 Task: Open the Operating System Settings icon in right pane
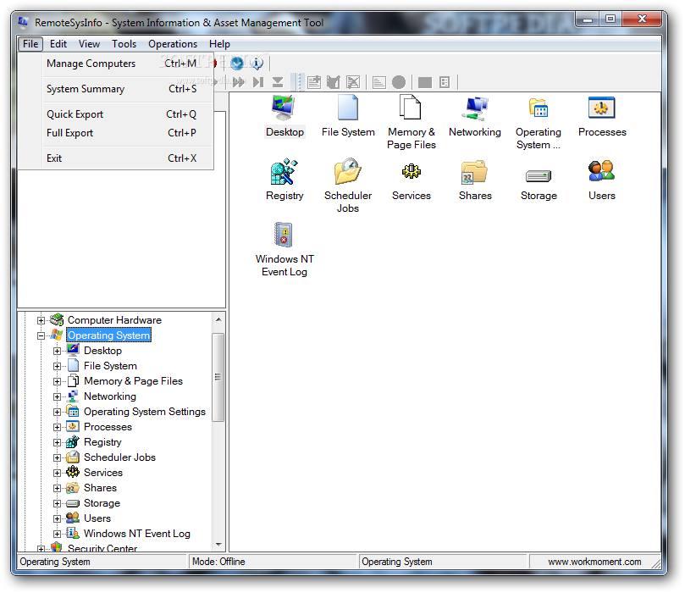pyautogui.click(x=539, y=108)
